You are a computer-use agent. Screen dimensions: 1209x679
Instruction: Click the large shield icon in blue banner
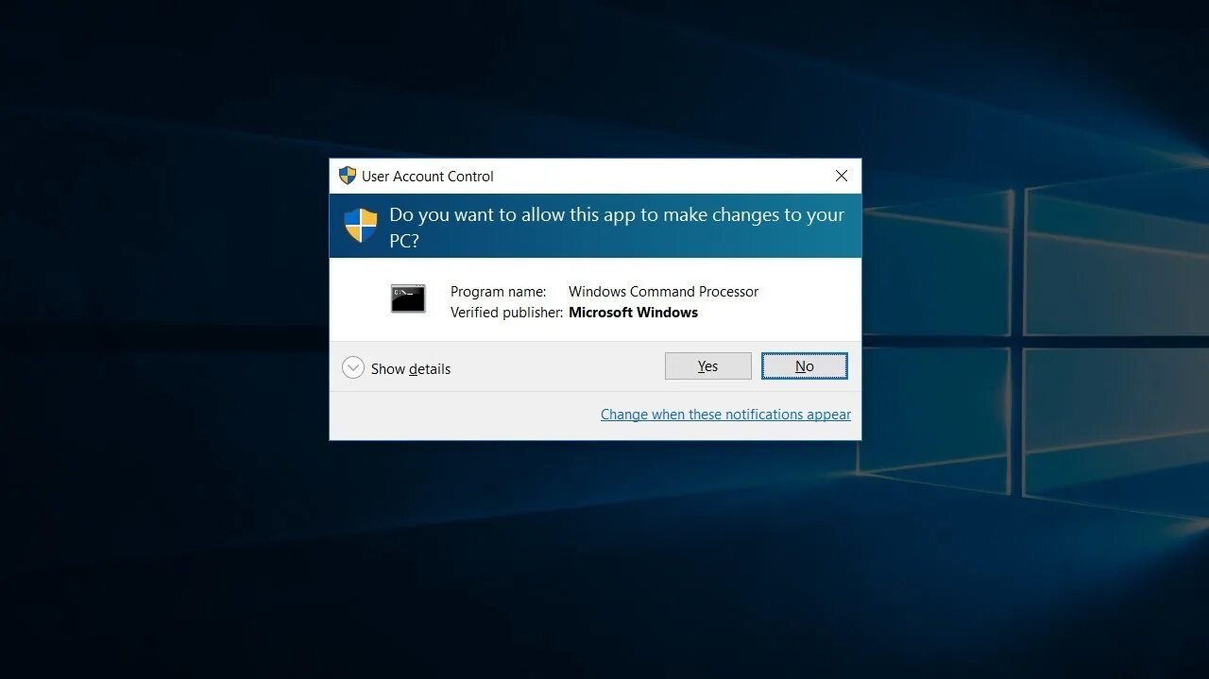point(361,226)
